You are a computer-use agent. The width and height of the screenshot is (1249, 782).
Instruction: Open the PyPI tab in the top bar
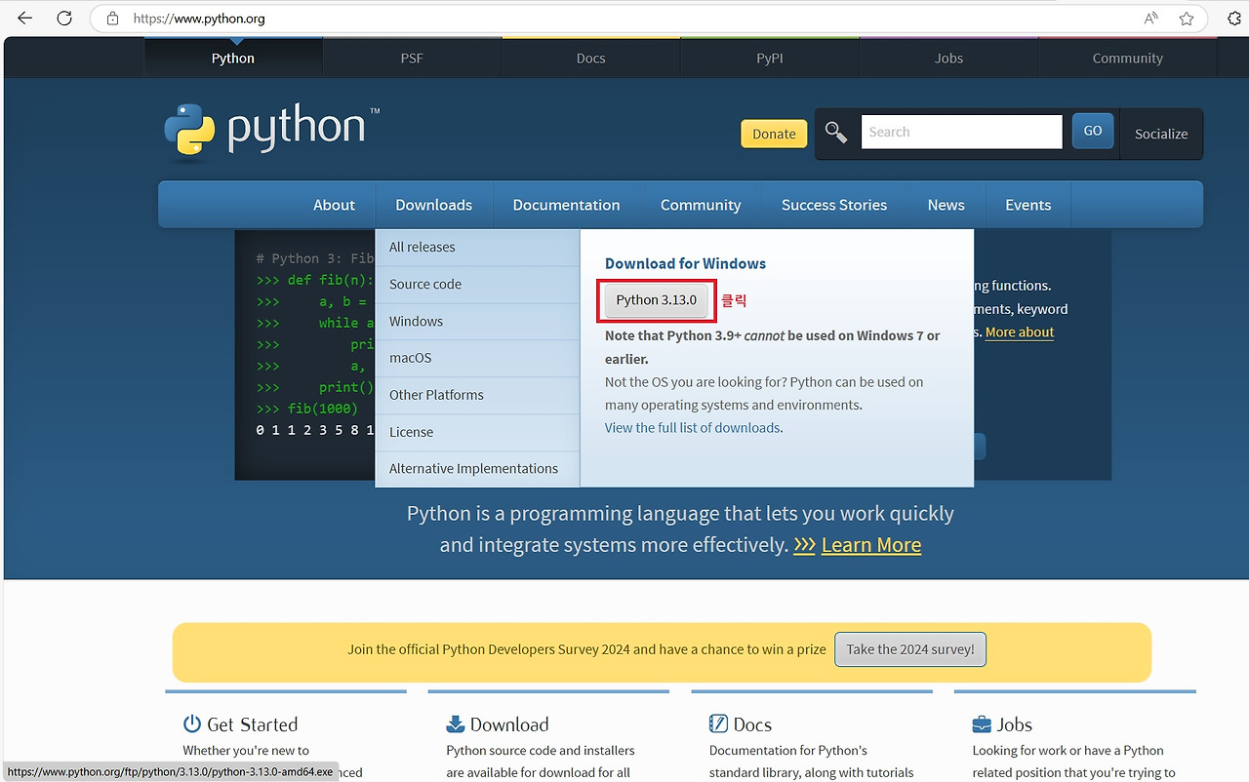click(770, 58)
